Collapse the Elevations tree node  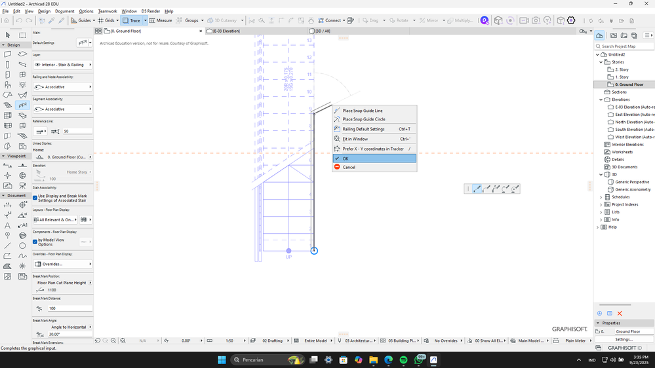(601, 100)
